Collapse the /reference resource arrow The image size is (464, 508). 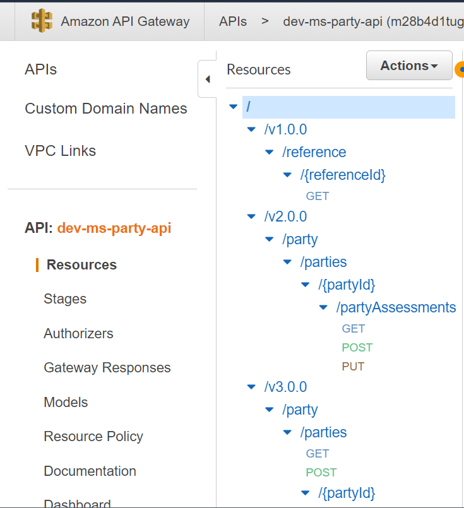click(x=270, y=152)
